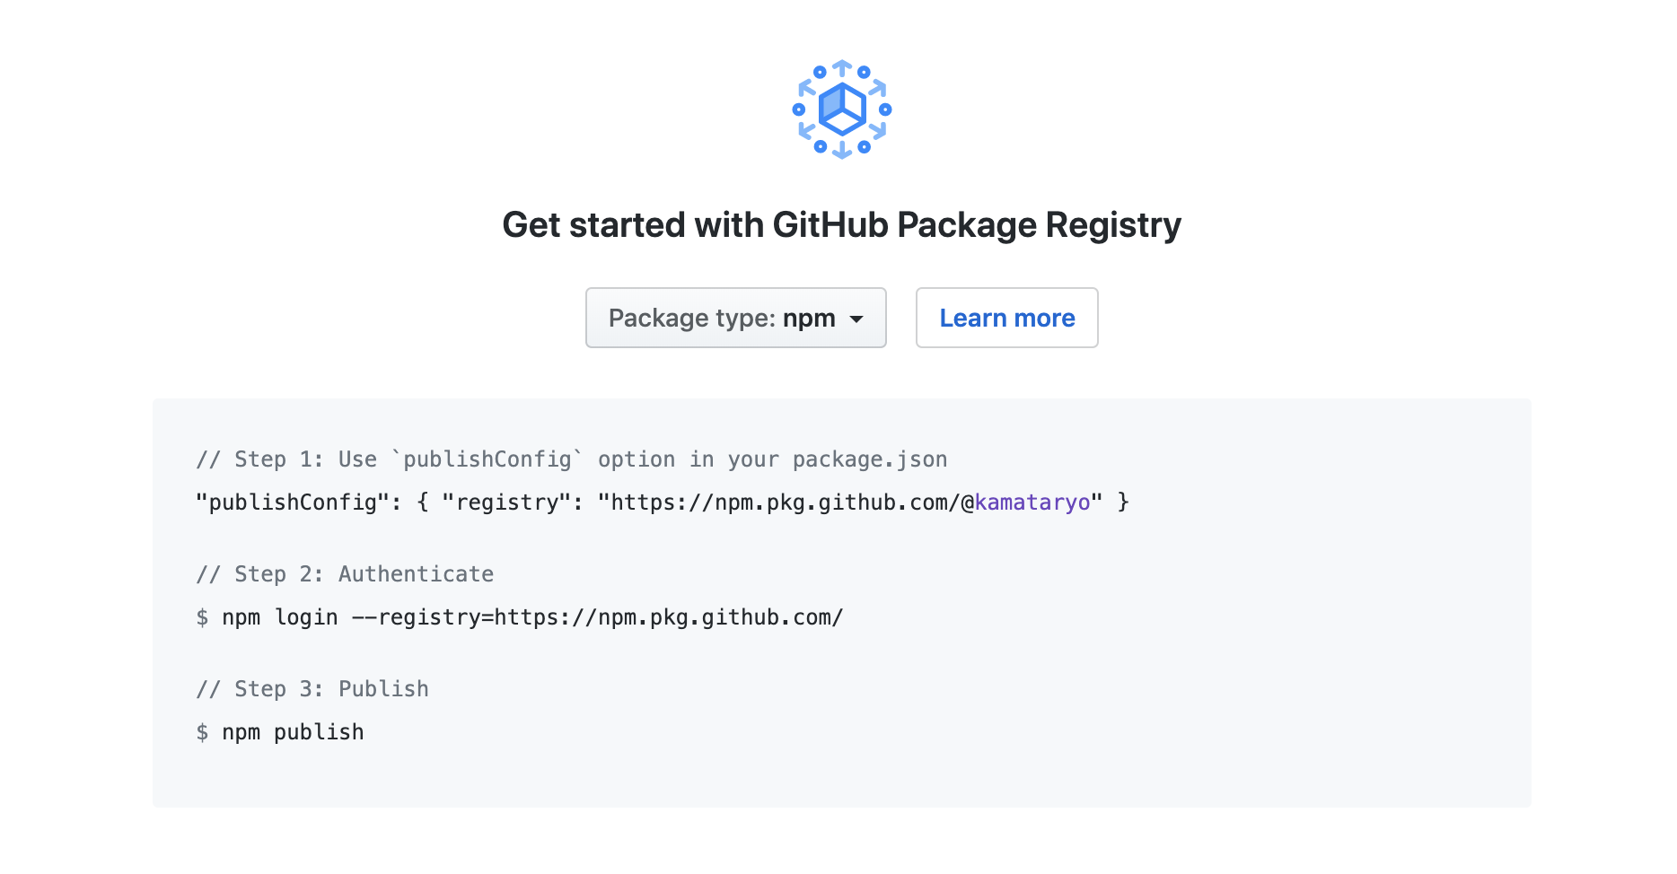The width and height of the screenshot is (1677, 874).
Task: Click the downward arrow below the cube icon
Action: click(841, 151)
